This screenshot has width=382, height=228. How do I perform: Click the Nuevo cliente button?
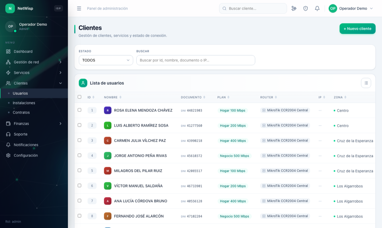[357, 29]
